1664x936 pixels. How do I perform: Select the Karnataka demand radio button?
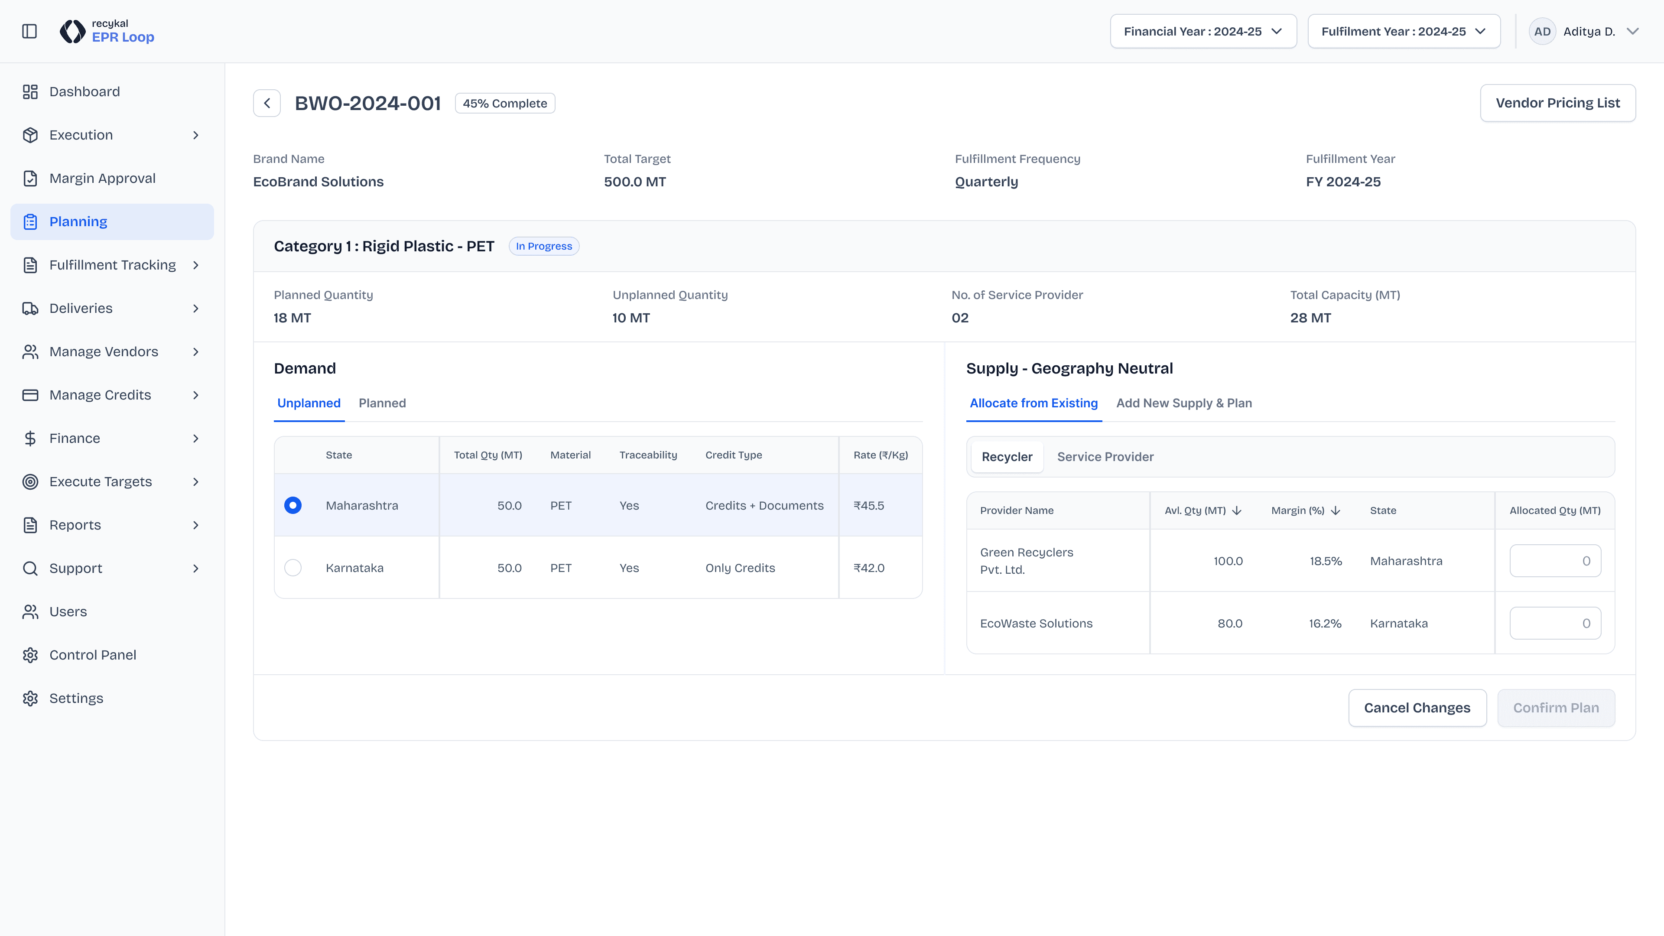tap(292, 568)
